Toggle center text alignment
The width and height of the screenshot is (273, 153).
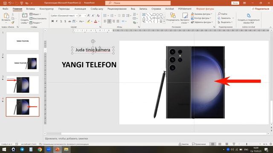coord(109,21)
